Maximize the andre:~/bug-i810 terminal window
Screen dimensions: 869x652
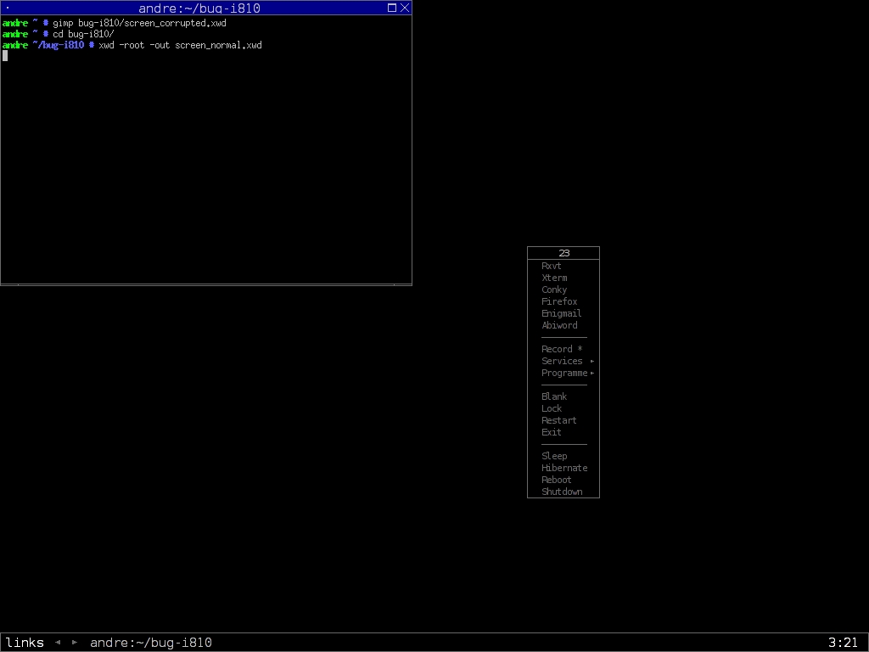click(392, 8)
